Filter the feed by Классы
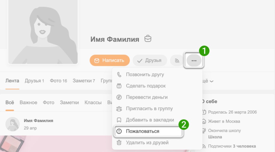Screen dimensions: 275x152 93,103
